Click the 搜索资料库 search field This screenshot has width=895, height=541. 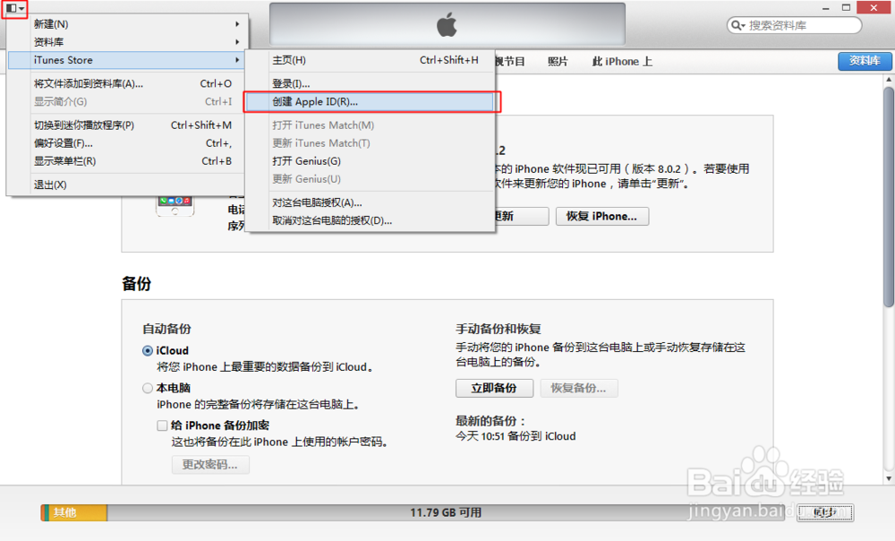pos(794,25)
